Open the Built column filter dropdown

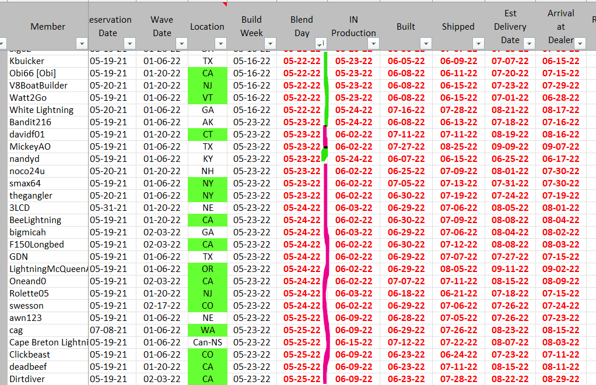point(426,44)
